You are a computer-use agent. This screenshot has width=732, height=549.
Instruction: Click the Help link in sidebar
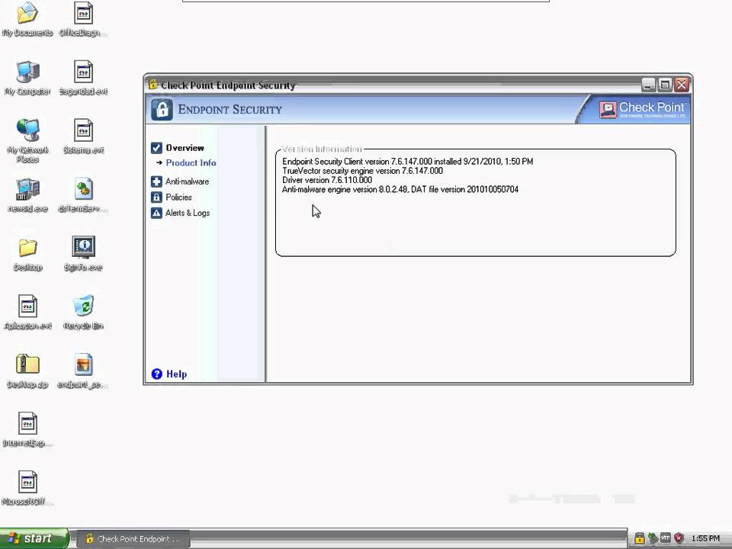click(176, 374)
